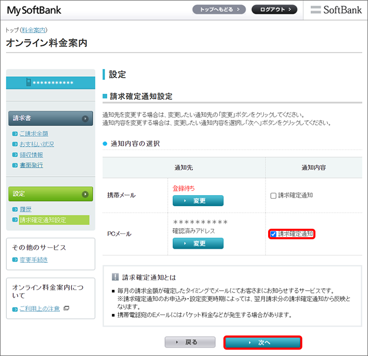
Task: Click the PCメール row label
Action: [x=119, y=234]
